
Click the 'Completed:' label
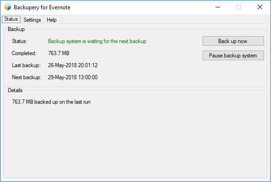(24, 53)
